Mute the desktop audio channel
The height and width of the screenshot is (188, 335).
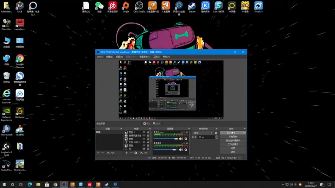[181, 150]
